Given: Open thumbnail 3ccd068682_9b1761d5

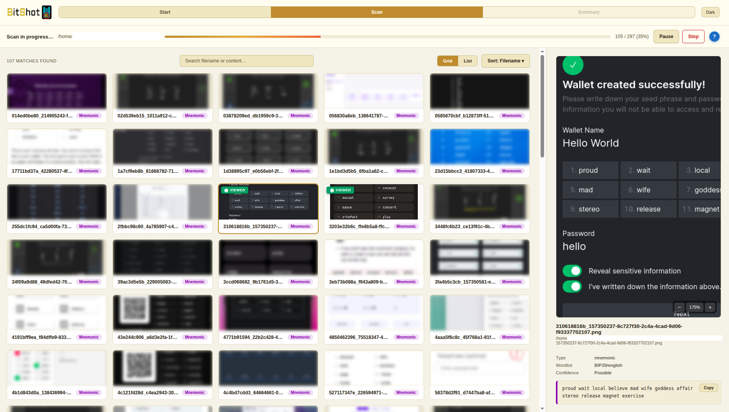Looking at the screenshot, I should click(x=268, y=264).
